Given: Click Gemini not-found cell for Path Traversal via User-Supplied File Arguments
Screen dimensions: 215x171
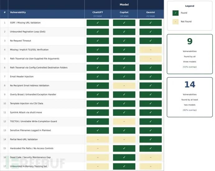Looking at the screenshot, I should [x=150, y=59].
